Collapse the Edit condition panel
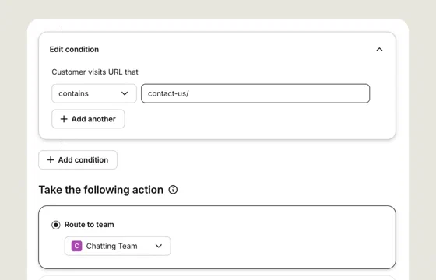The height and width of the screenshot is (280, 436). point(379,50)
